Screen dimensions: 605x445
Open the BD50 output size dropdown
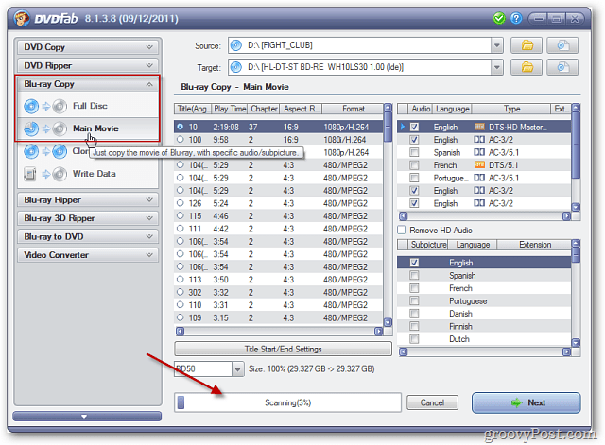click(237, 369)
